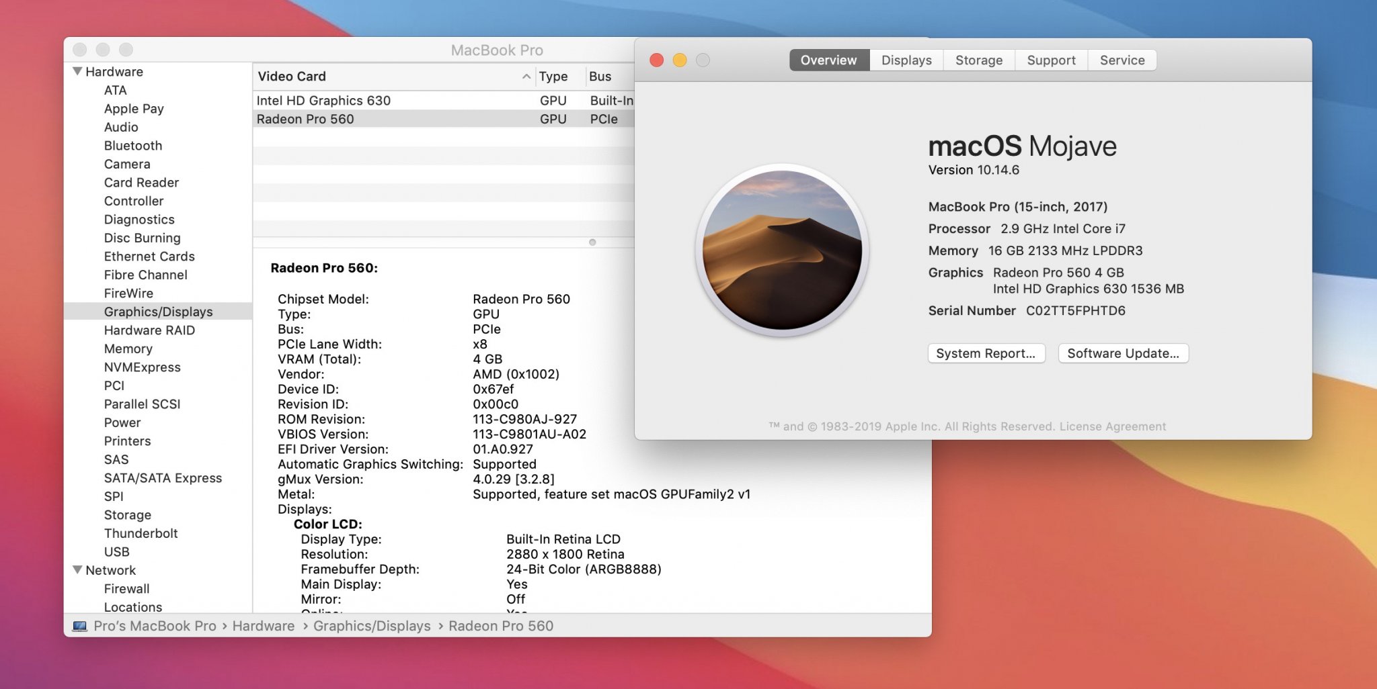Select the Intel HD Graphics 630 row
The width and height of the screenshot is (1377, 689).
click(x=323, y=101)
